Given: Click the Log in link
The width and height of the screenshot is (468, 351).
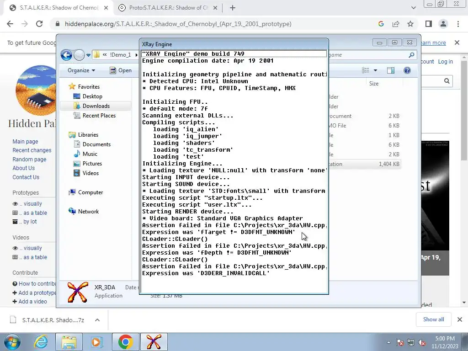Looking at the screenshot, I should click(445, 62).
